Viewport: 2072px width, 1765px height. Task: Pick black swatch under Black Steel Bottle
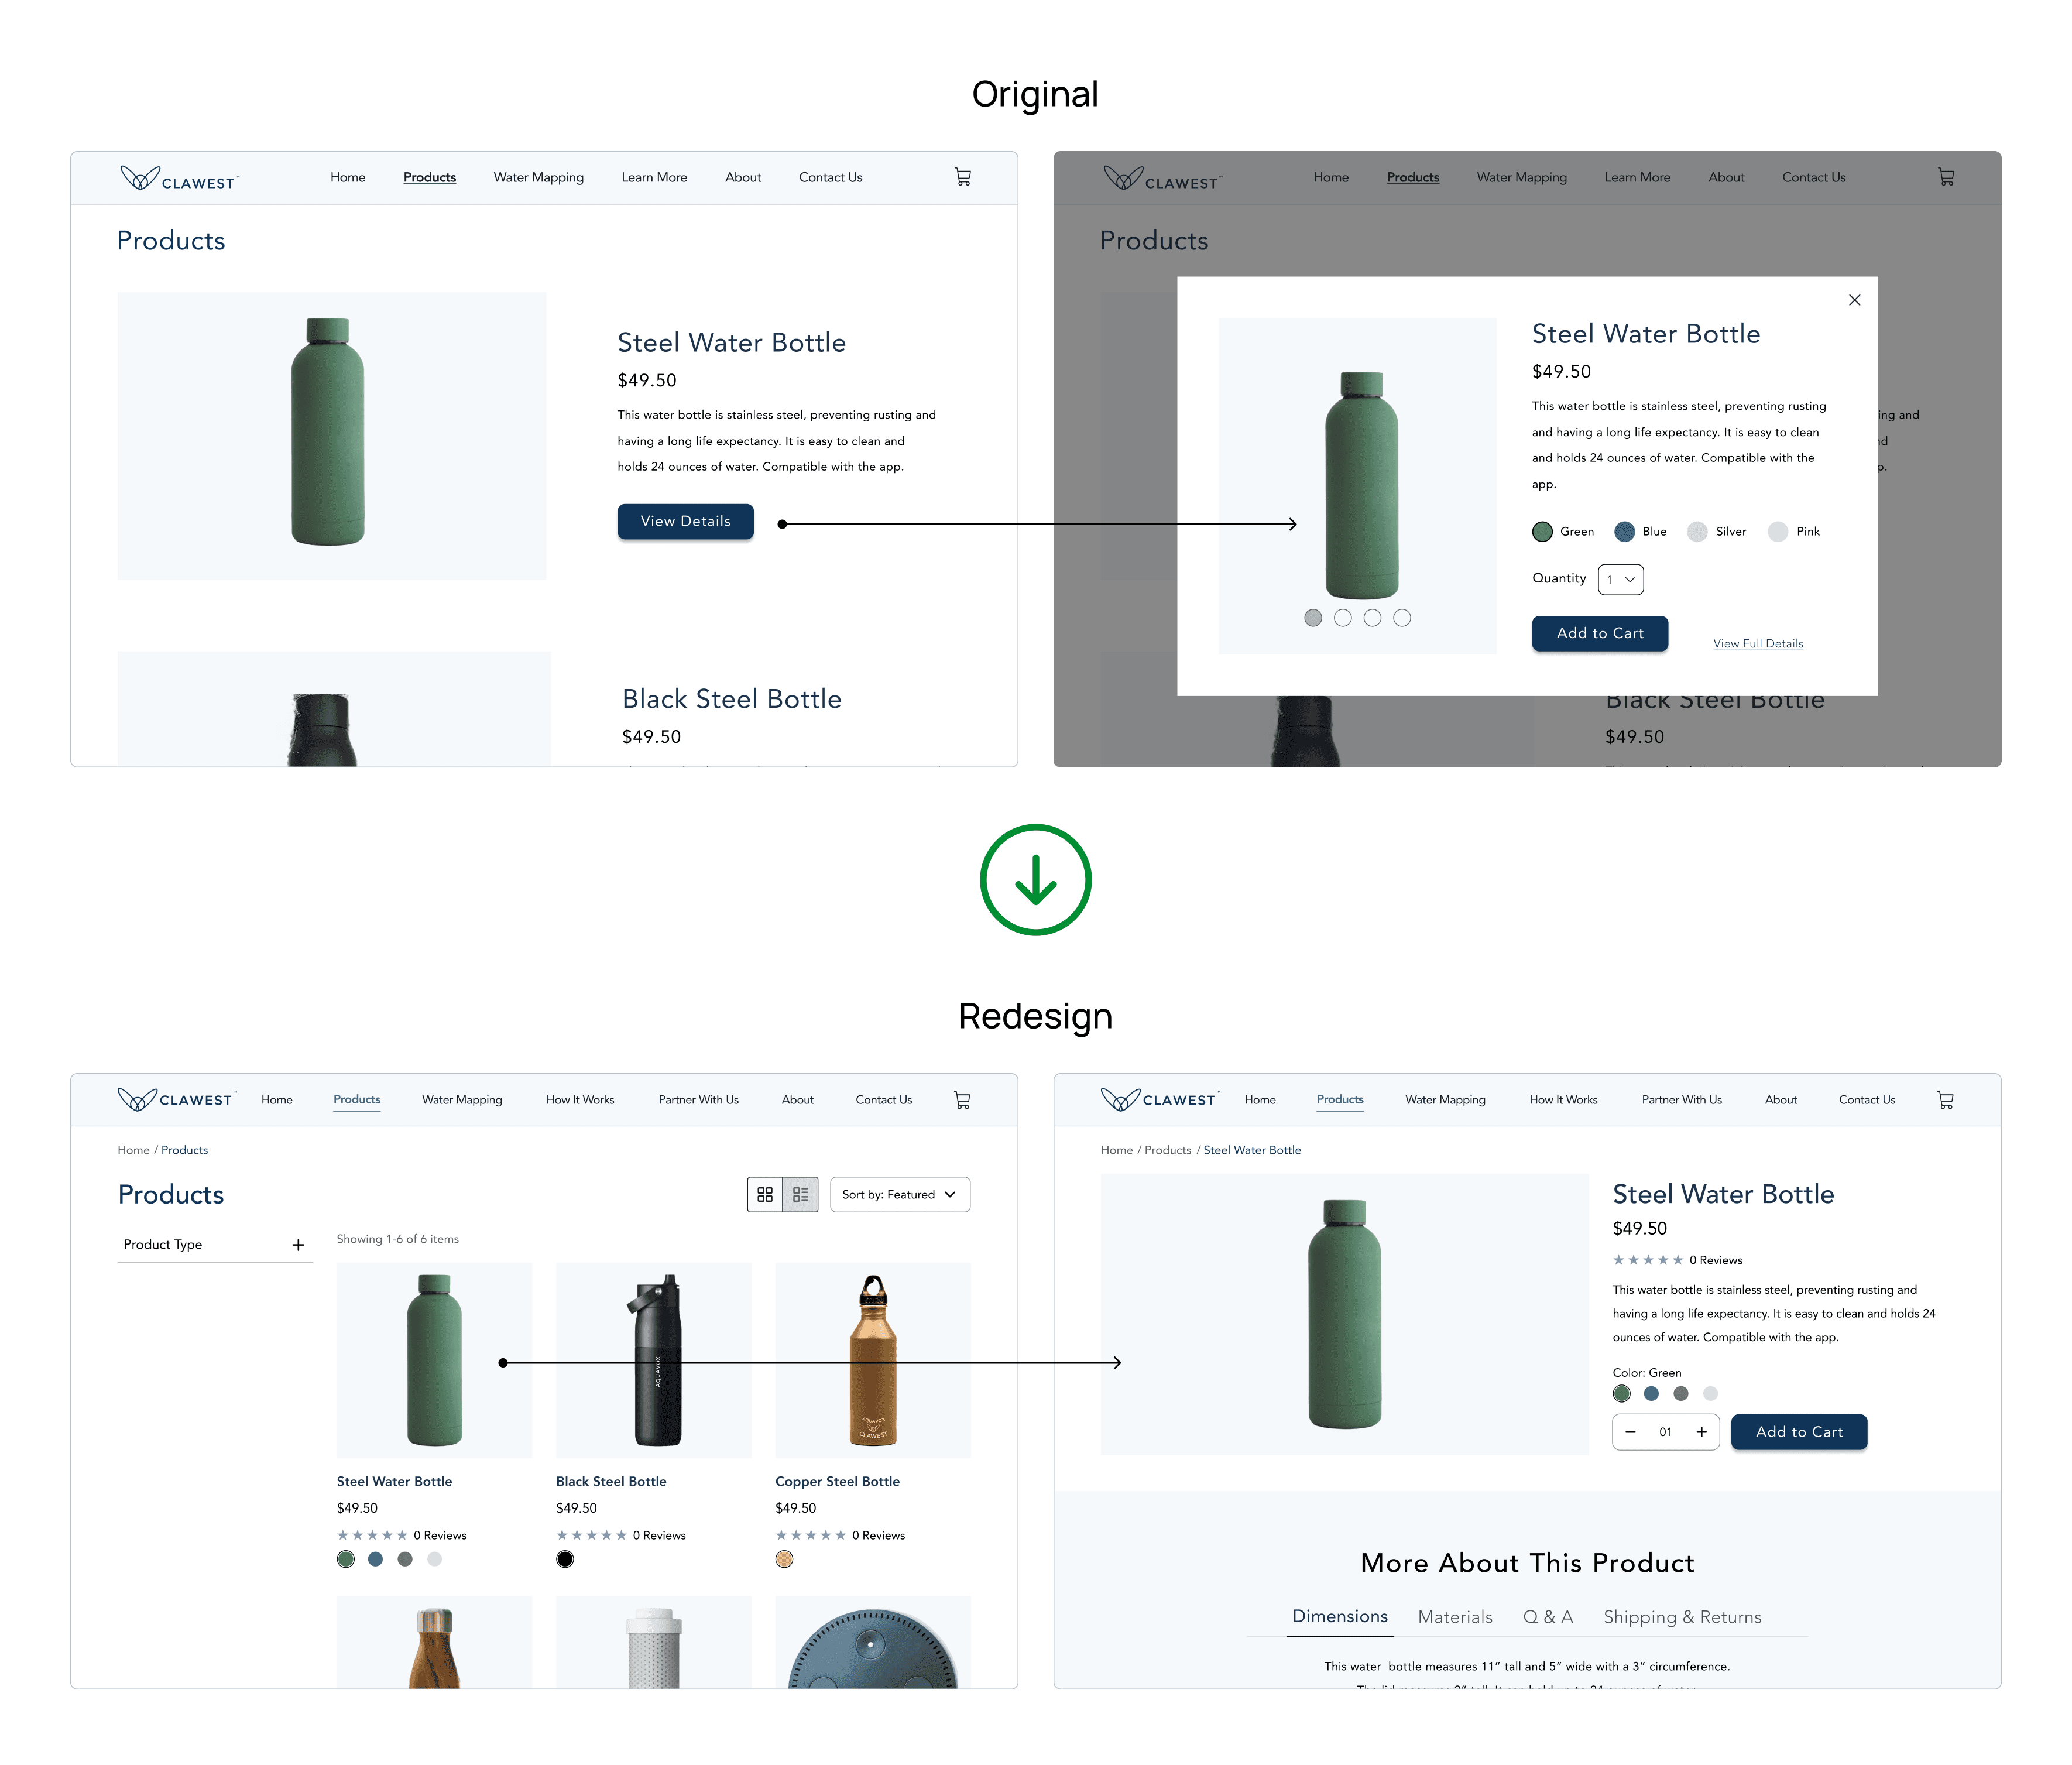coord(565,1559)
